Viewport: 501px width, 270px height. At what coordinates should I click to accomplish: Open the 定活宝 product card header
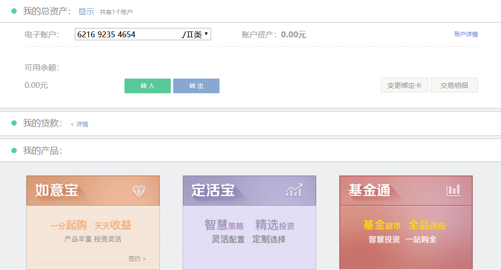coord(250,190)
